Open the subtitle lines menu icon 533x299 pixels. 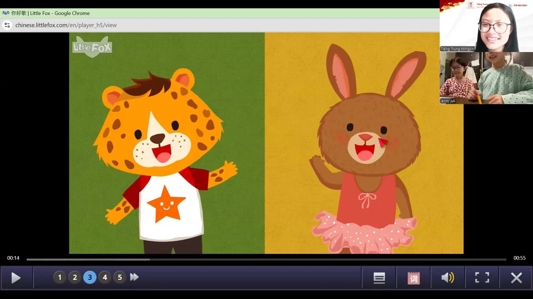point(379,278)
